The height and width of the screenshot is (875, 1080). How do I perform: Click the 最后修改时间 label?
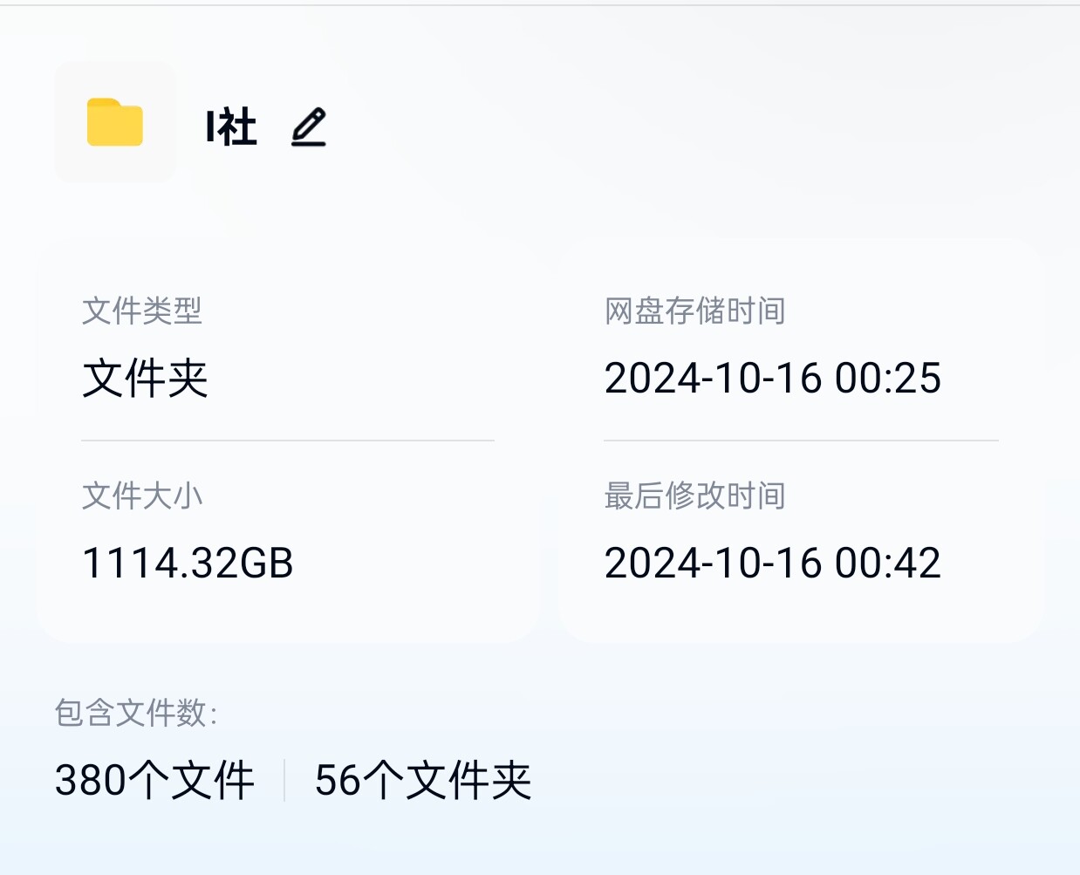coord(695,496)
